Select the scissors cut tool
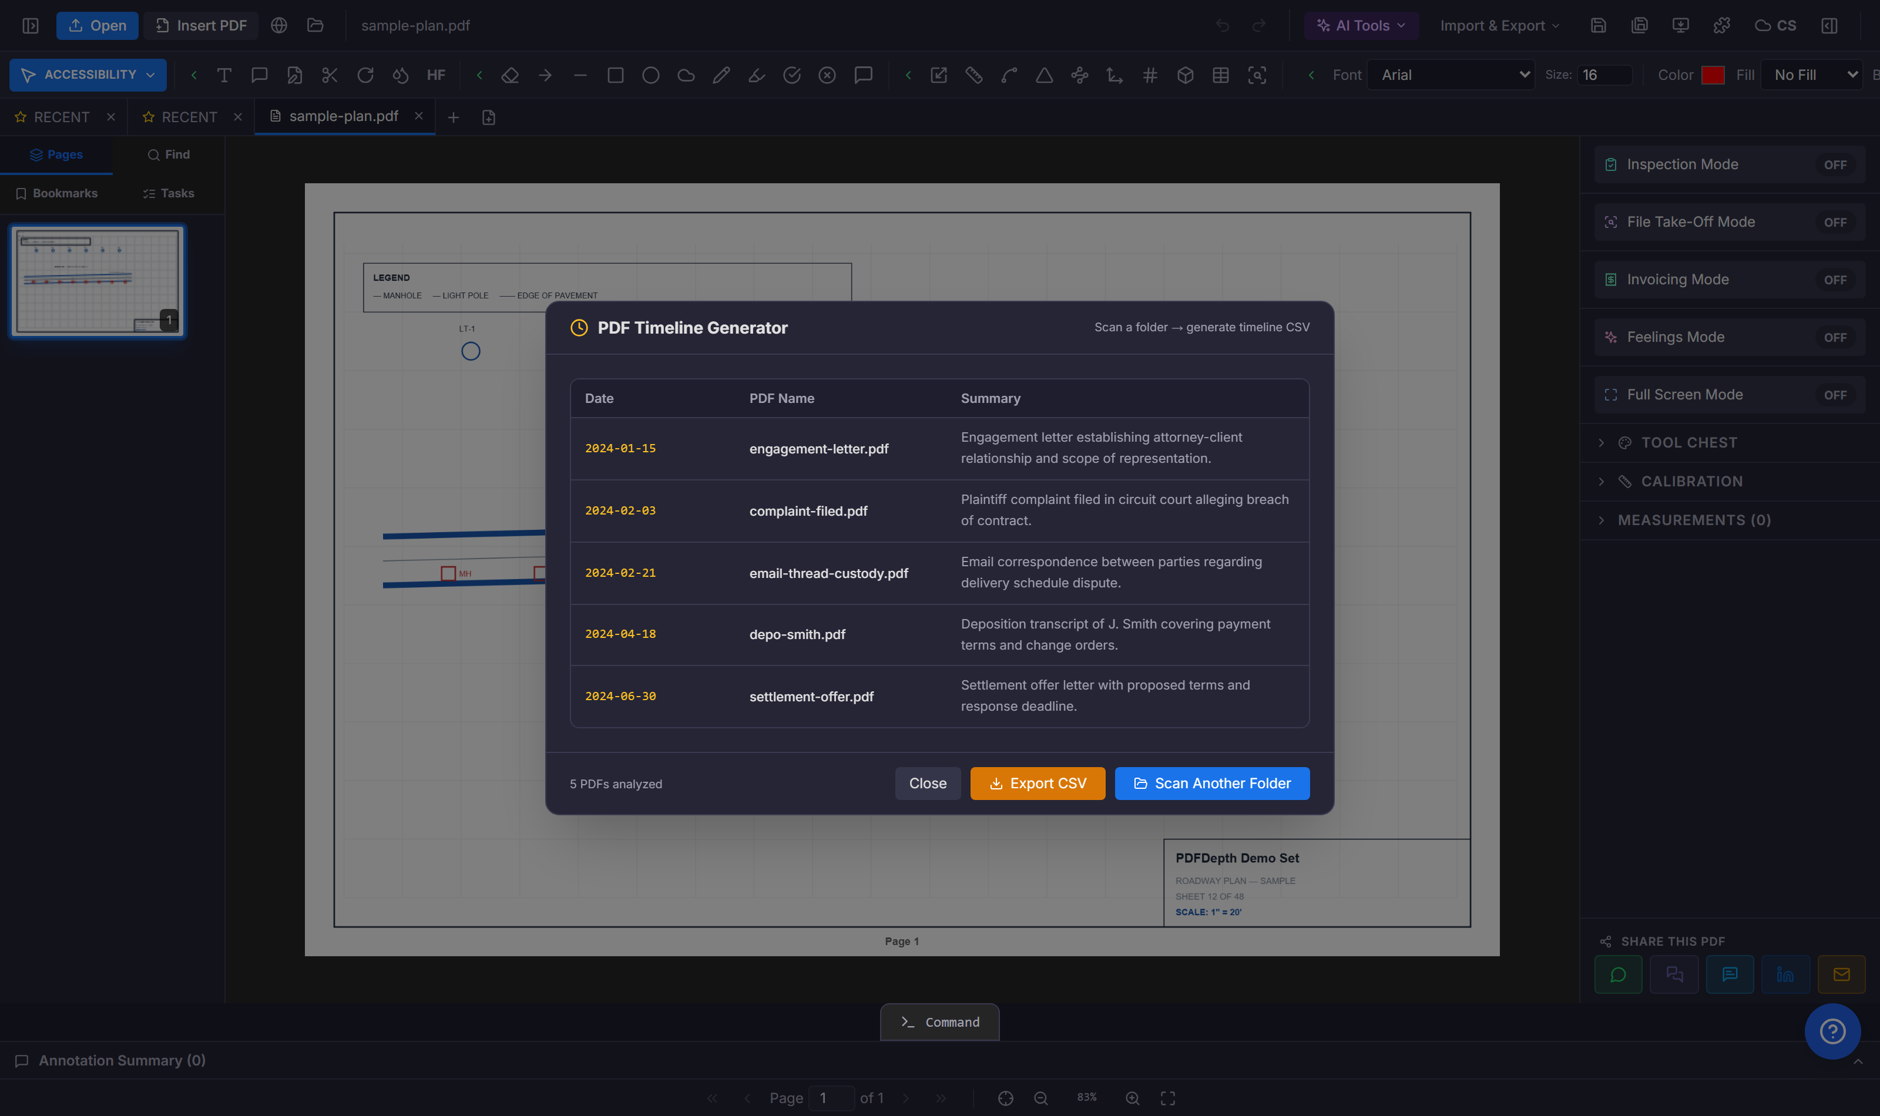The height and width of the screenshot is (1116, 1880). pyautogui.click(x=330, y=75)
